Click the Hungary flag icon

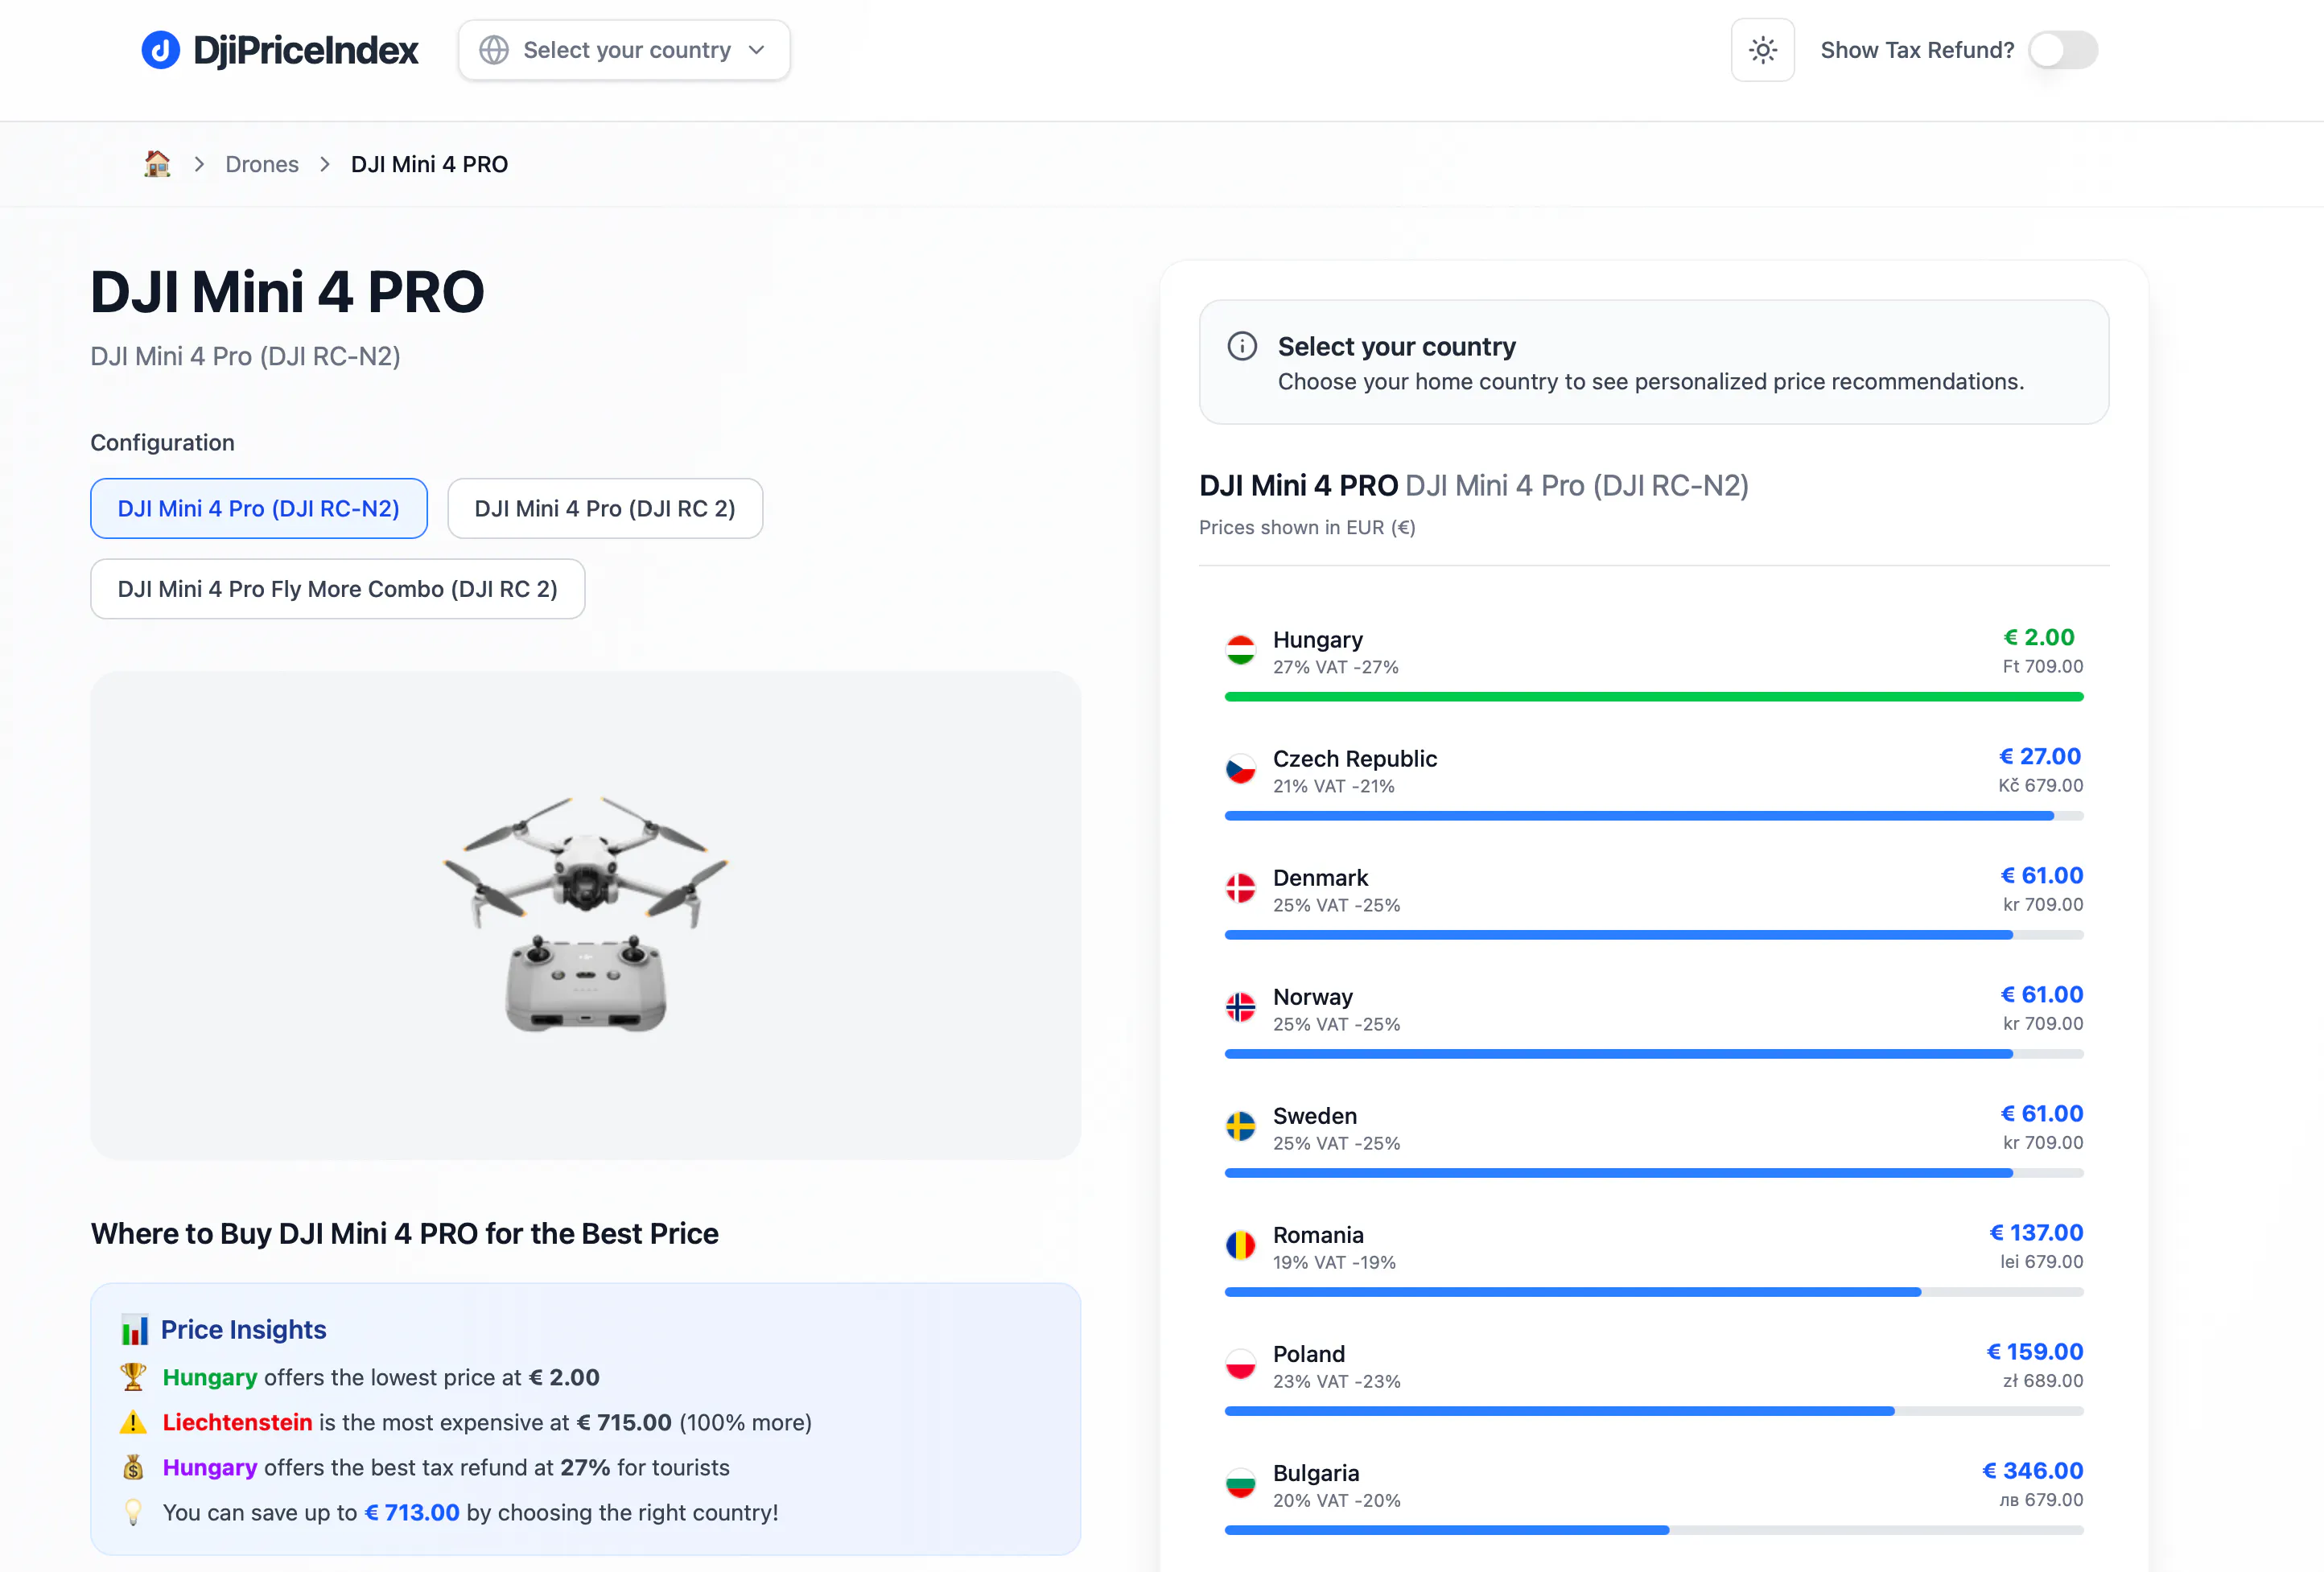[1241, 651]
